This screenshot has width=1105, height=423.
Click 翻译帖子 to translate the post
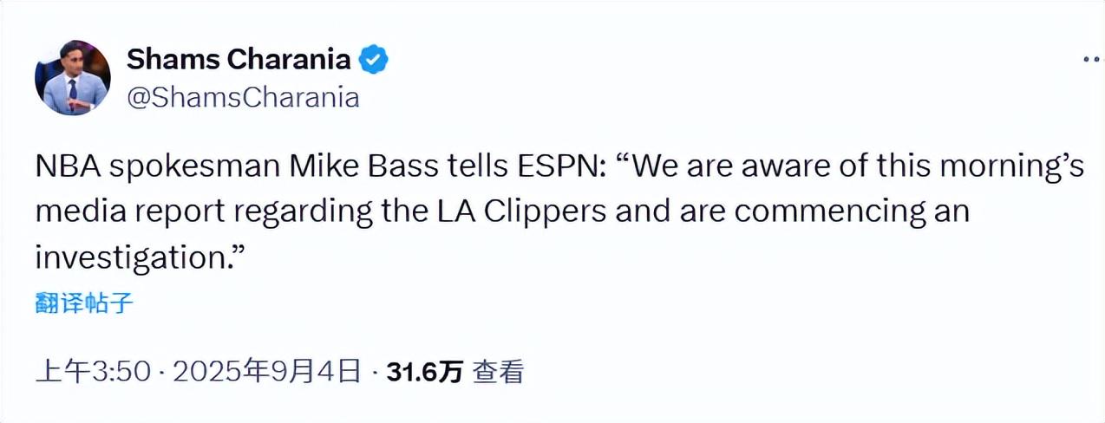84,303
